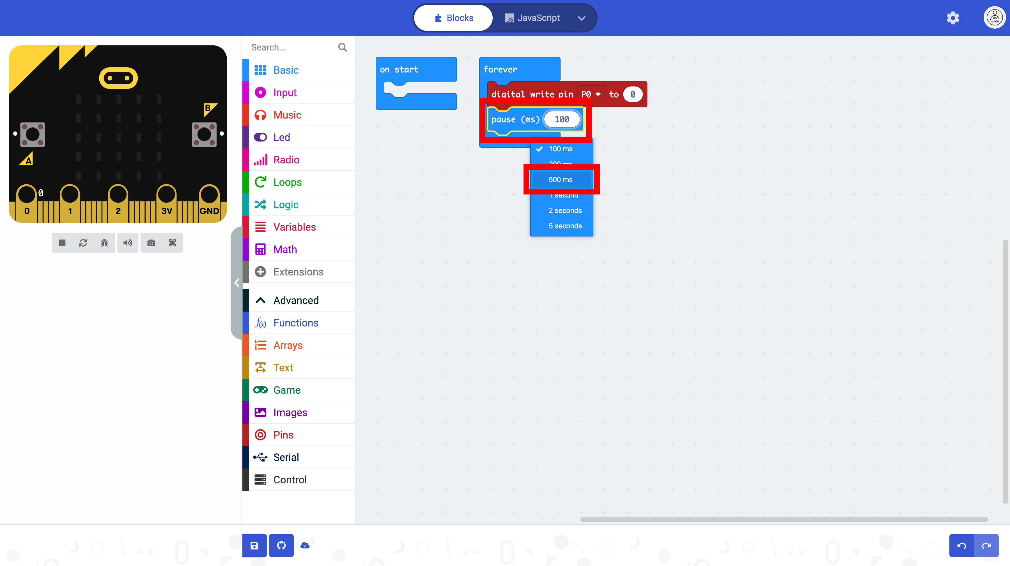The image size is (1010, 566).
Task: Click the toolbox search field
Action: 292,47
